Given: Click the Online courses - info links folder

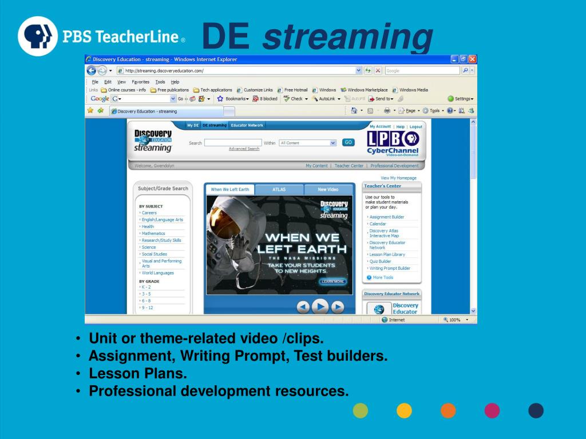Looking at the screenshot, I should click(x=124, y=90).
